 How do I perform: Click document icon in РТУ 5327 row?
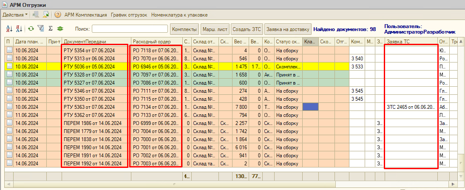click(9, 82)
